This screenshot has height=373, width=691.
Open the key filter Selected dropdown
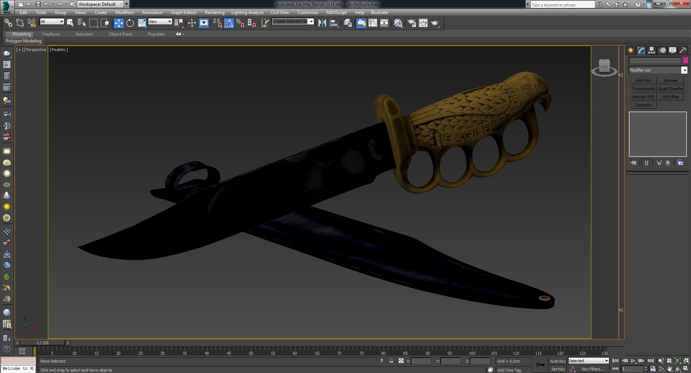(x=588, y=361)
